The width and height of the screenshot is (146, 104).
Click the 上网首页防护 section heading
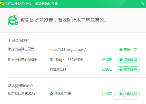[19, 41]
